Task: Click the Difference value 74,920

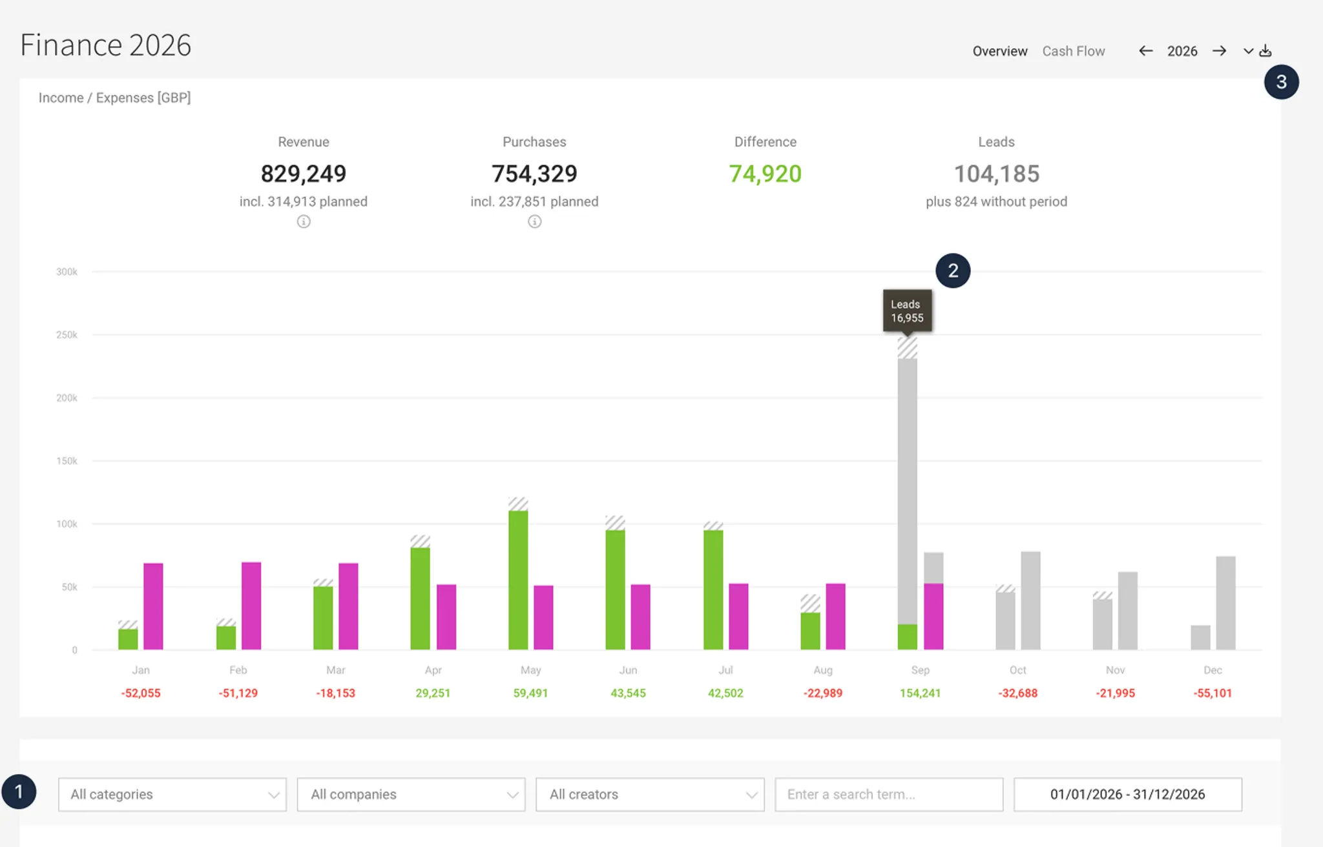Action: pyautogui.click(x=765, y=174)
